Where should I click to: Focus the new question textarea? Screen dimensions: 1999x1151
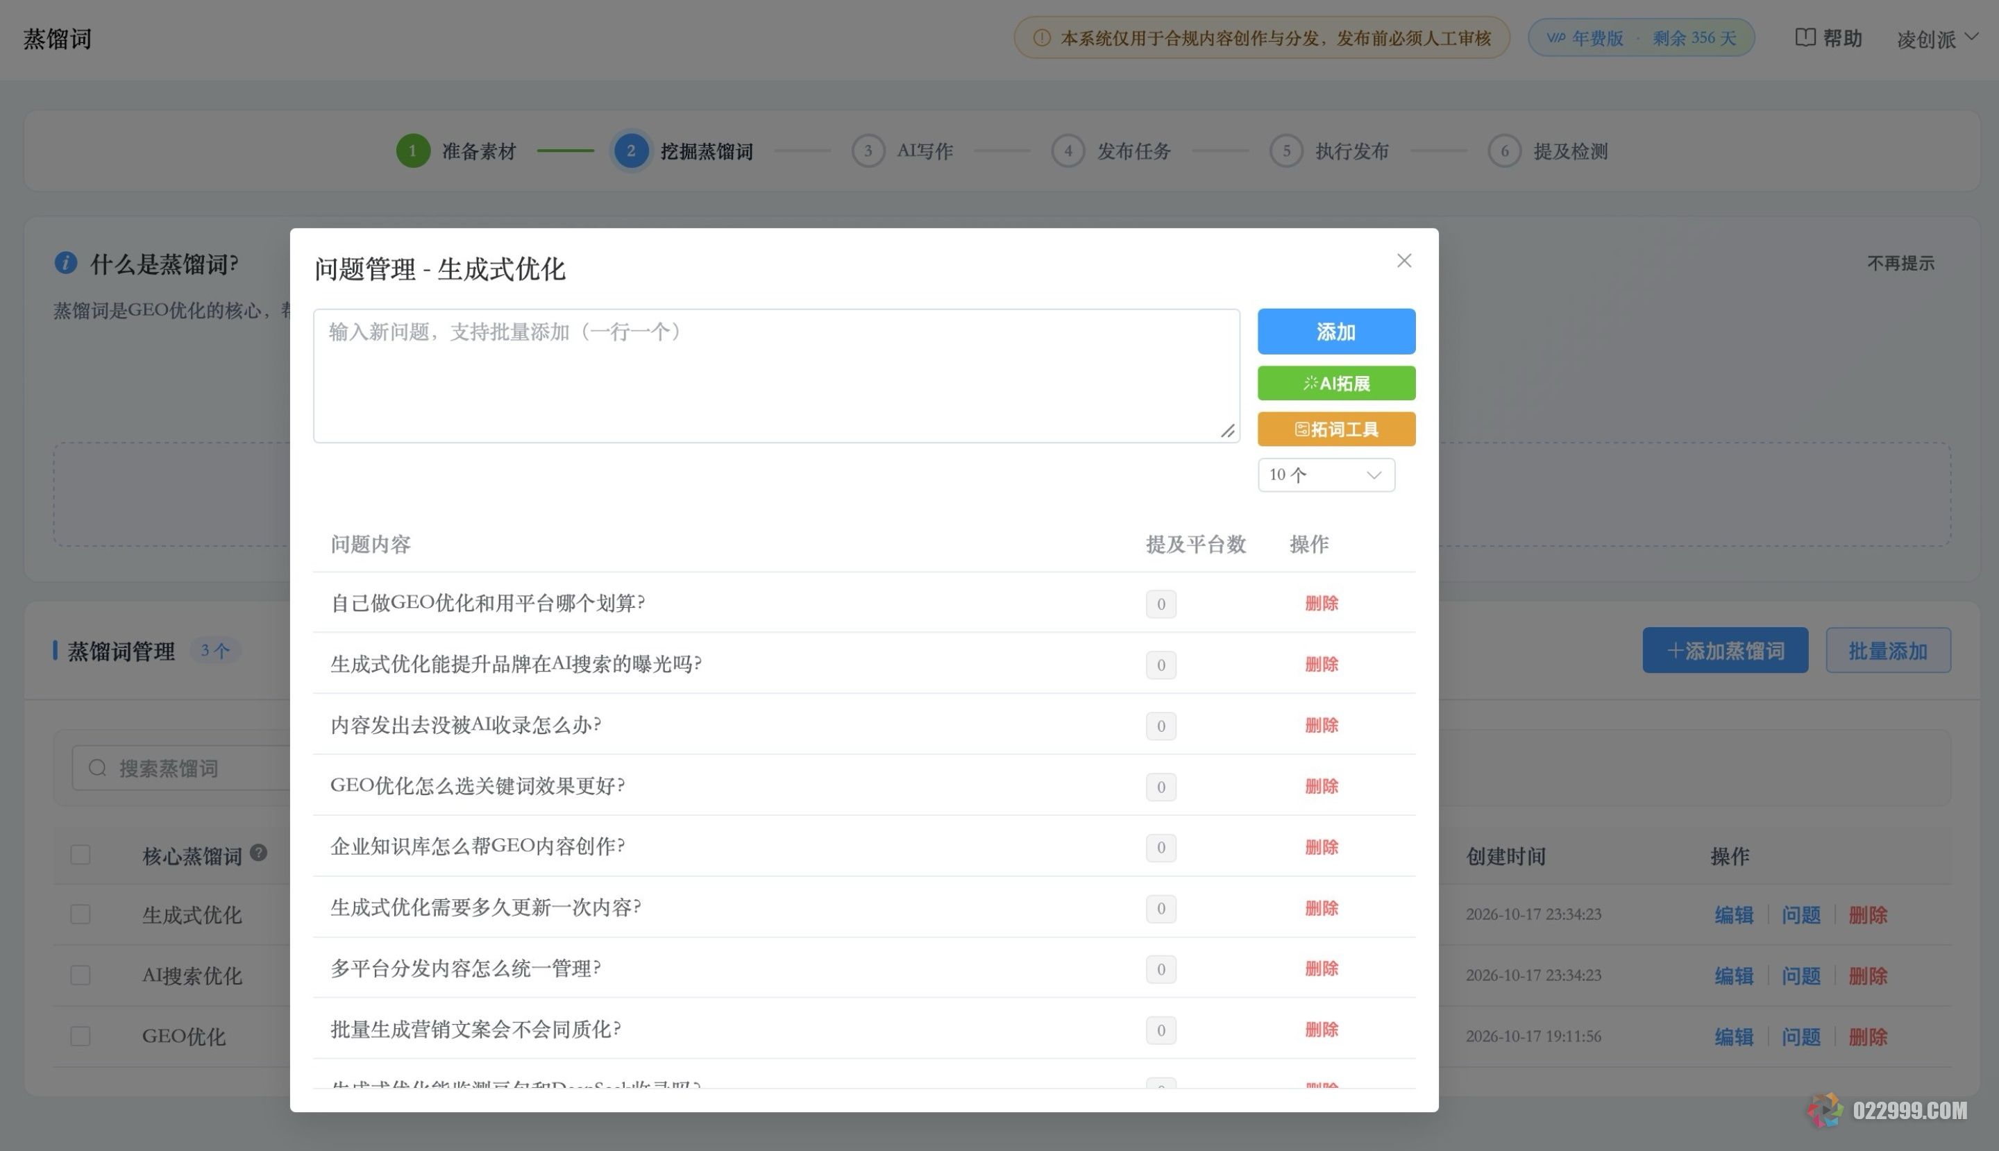point(776,375)
